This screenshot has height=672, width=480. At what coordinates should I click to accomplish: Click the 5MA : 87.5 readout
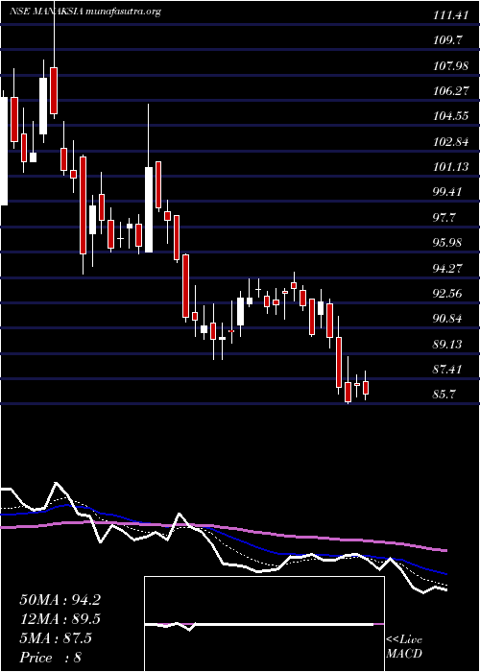pyautogui.click(x=56, y=638)
